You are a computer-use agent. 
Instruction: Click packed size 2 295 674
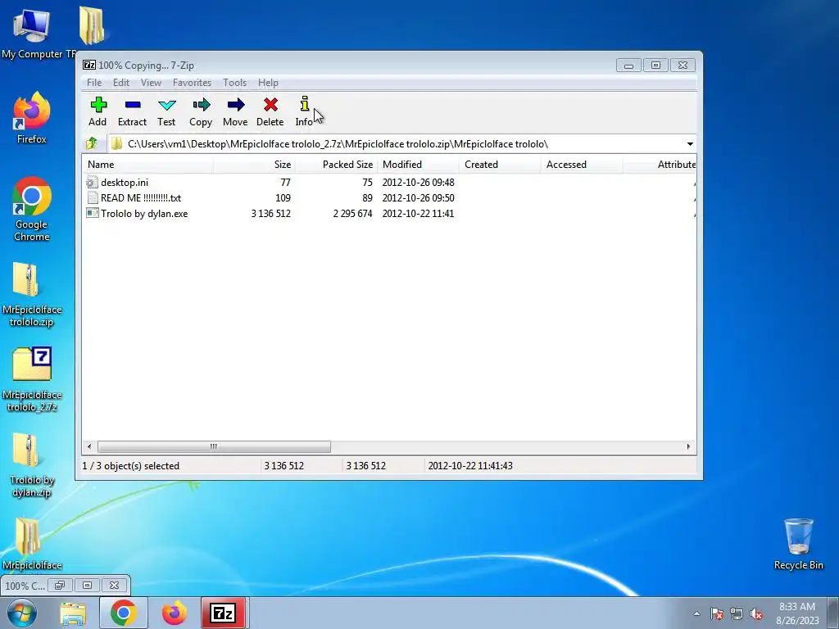click(x=352, y=214)
